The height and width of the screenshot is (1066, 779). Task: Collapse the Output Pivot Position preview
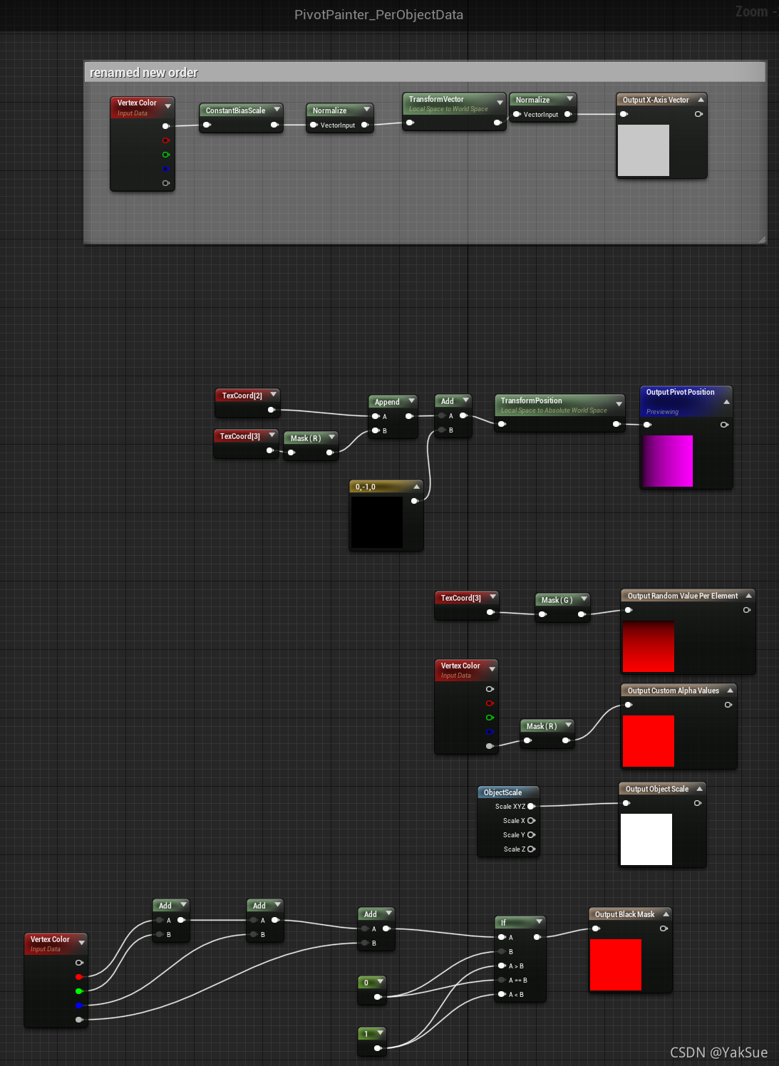point(726,402)
